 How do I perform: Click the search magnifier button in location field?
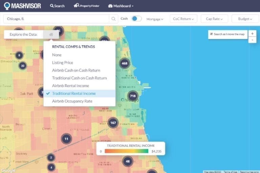(113, 19)
